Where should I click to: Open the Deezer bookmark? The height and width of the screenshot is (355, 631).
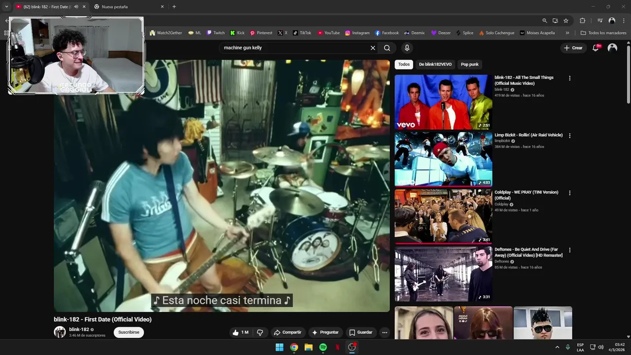click(441, 33)
